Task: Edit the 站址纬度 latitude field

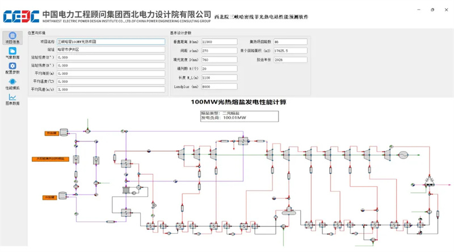Action: pos(111,65)
